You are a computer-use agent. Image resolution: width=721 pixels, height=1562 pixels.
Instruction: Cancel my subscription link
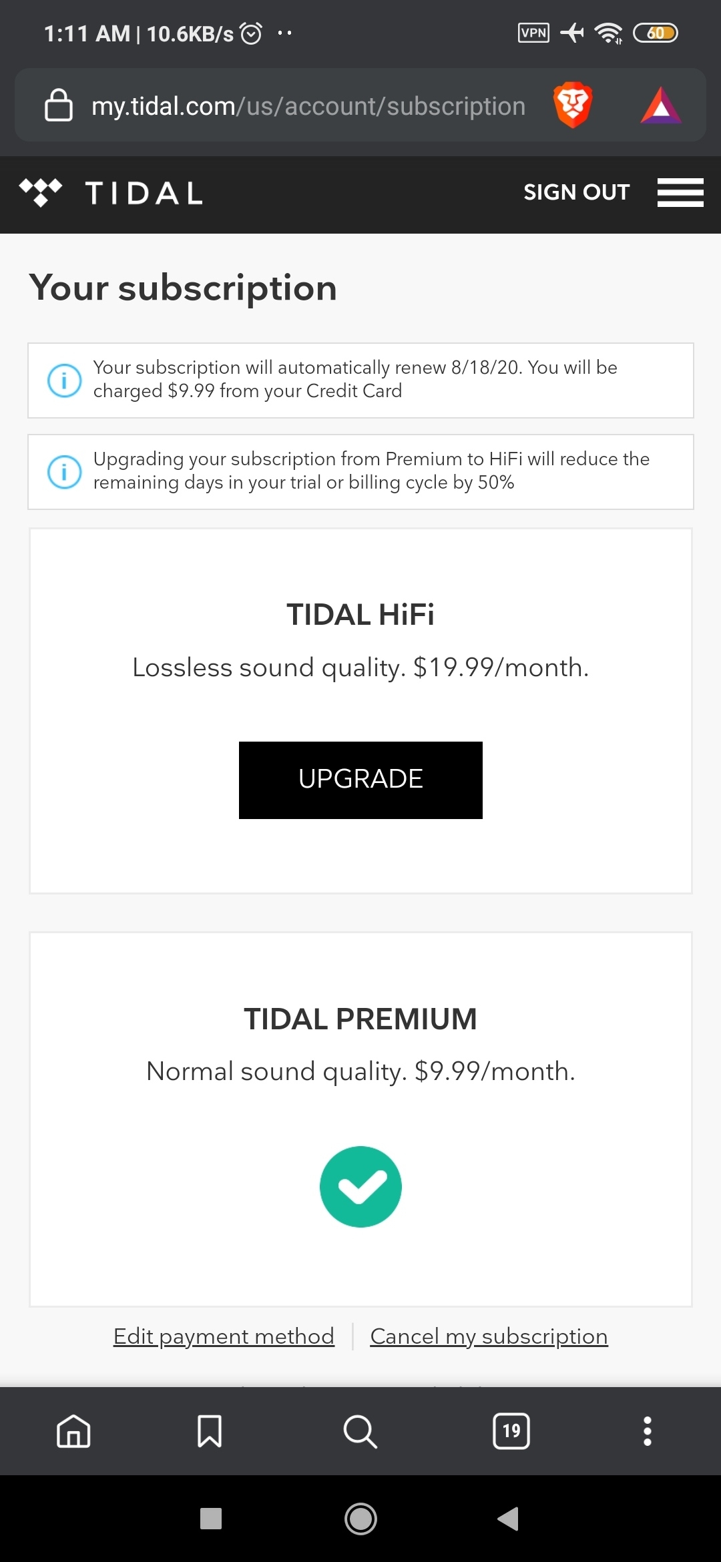tap(489, 1336)
